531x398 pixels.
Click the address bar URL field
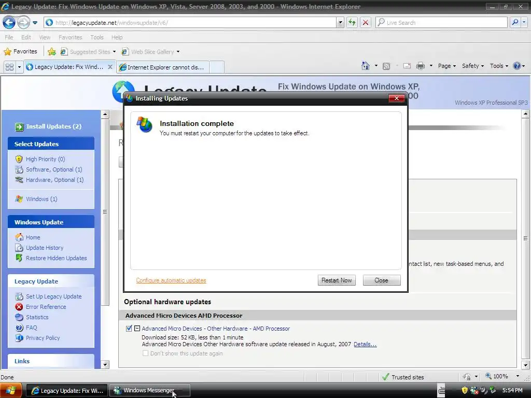[x=195, y=23]
